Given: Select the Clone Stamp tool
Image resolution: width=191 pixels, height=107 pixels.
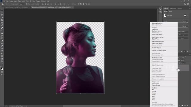Looking at the screenshot, I should coord(2,33).
